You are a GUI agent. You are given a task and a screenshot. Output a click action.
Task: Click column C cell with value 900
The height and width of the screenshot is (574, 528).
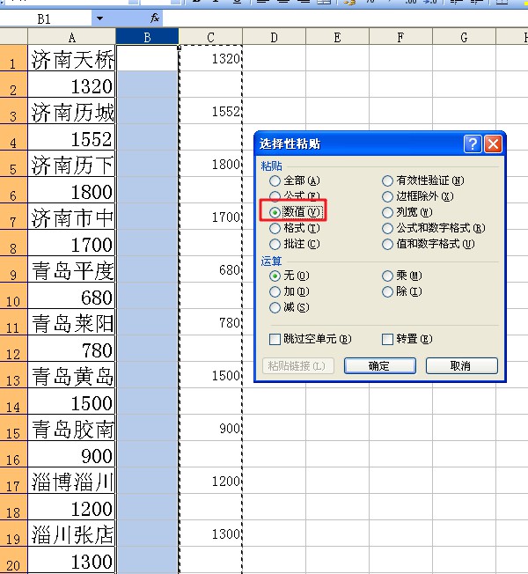(210, 428)
